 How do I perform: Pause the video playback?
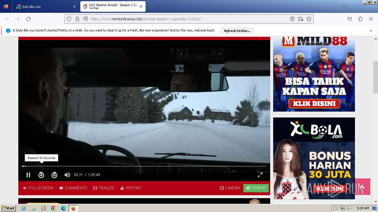[28, 175]
